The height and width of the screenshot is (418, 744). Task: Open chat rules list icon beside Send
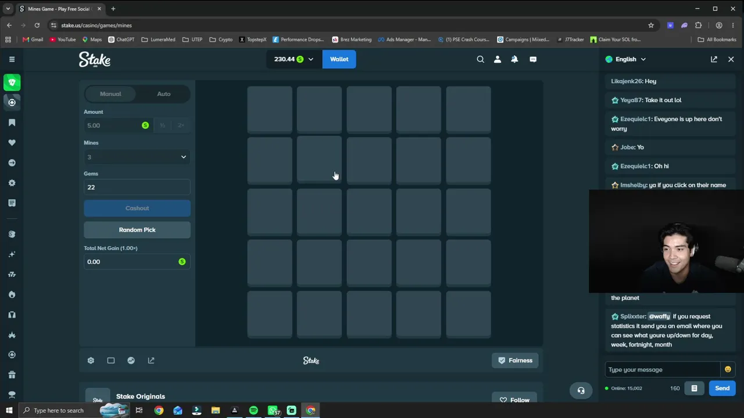pyautogui.click(x=694, y=388)
